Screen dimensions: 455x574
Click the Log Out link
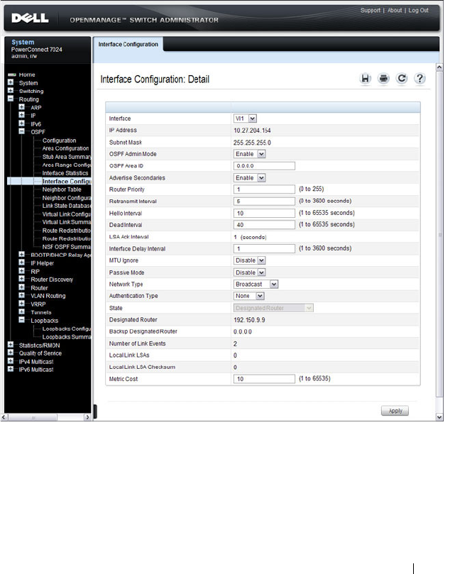click(x=418, y=10)
